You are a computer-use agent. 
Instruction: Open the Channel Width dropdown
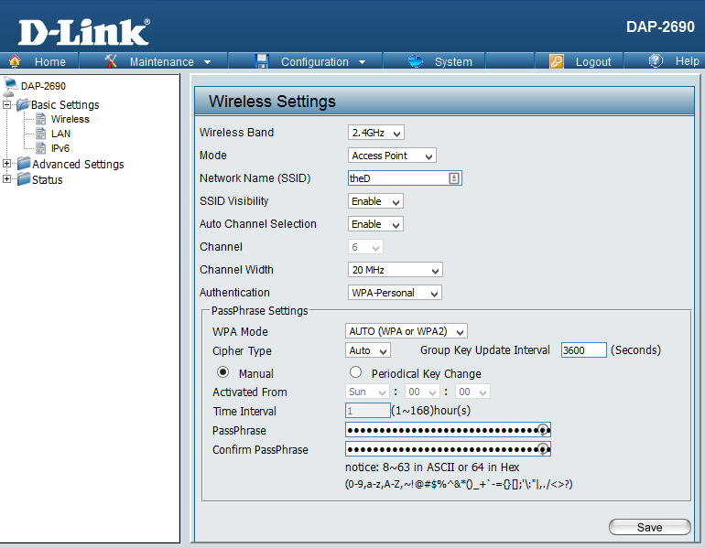pos(395,270)
